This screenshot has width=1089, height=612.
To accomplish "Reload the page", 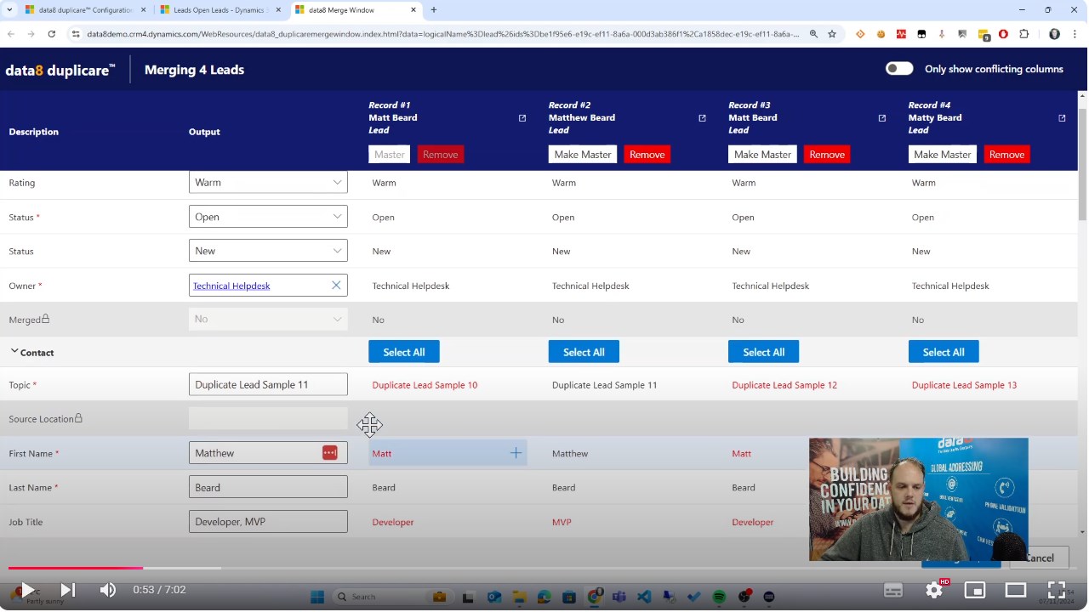I will (x=52, y=34).
